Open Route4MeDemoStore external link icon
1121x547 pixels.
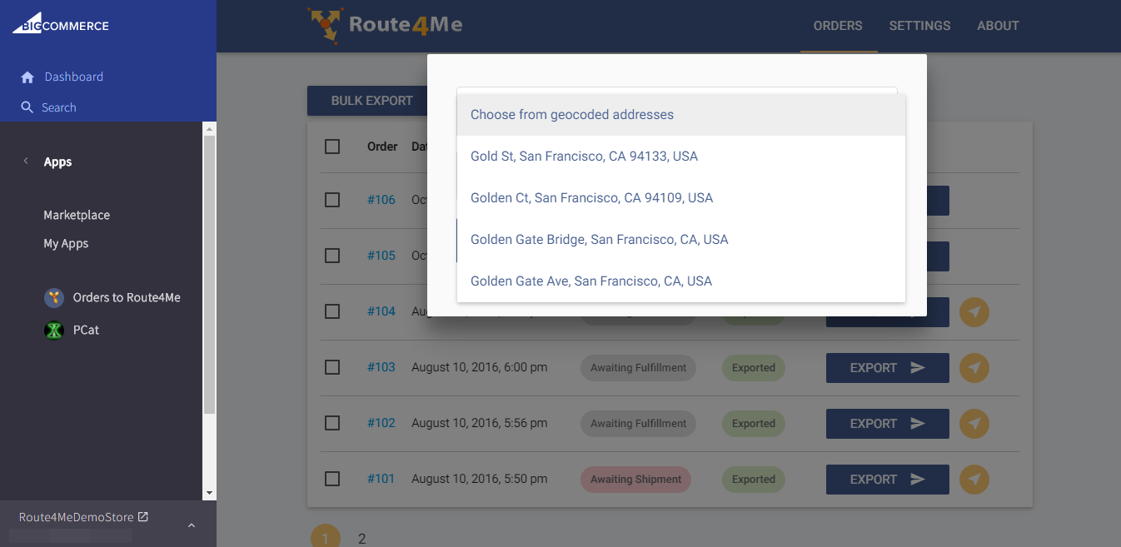(x=143, y=517)
